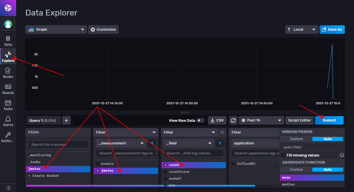The height and width of the screenshot is (192, 354).
Task: Open Settings in the sidebar
Action: pyautogui.click(x=8, y=137)
